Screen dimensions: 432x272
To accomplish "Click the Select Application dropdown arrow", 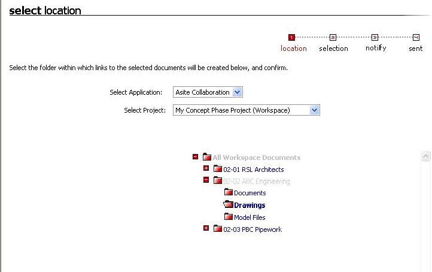I will click(x=237, y=92).
